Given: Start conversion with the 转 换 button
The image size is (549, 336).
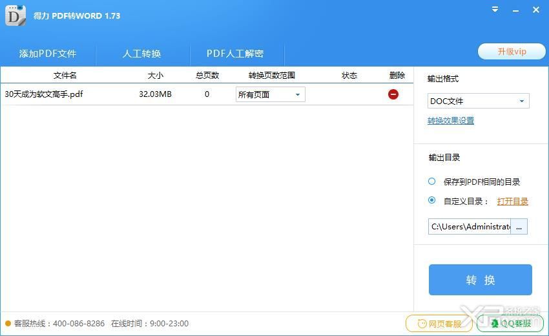Looking at the screenshot, I should pos(481,280).
